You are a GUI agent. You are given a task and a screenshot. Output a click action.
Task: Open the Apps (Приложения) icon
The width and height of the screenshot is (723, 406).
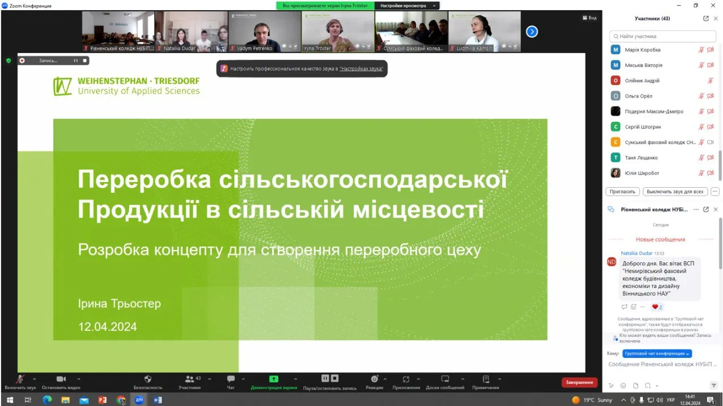coord(406,379)
